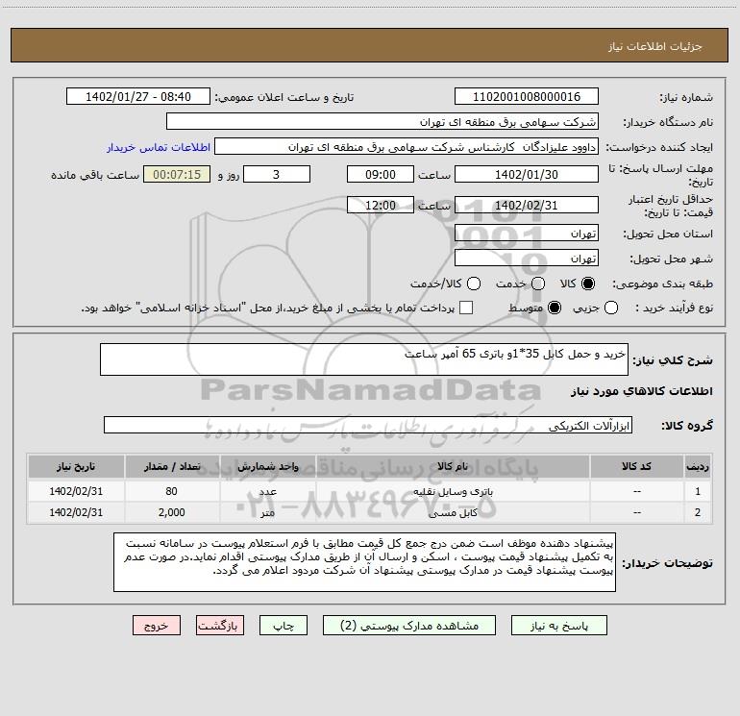Click the نام کالا column header
Screen dimensions: 740x716
coord(453,466)
